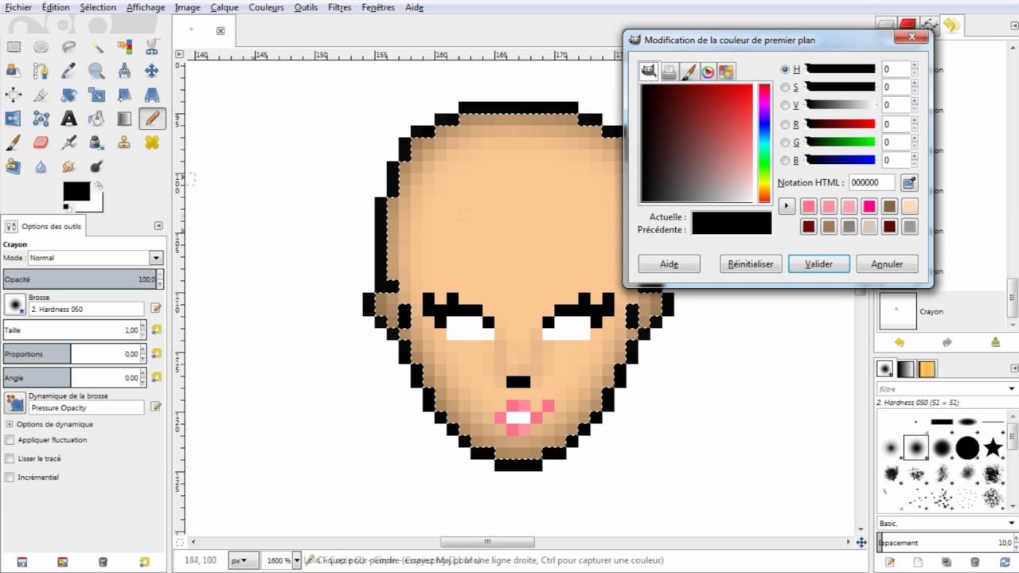Select the Ink tool
1019x573 pixels.
(97, 142)
